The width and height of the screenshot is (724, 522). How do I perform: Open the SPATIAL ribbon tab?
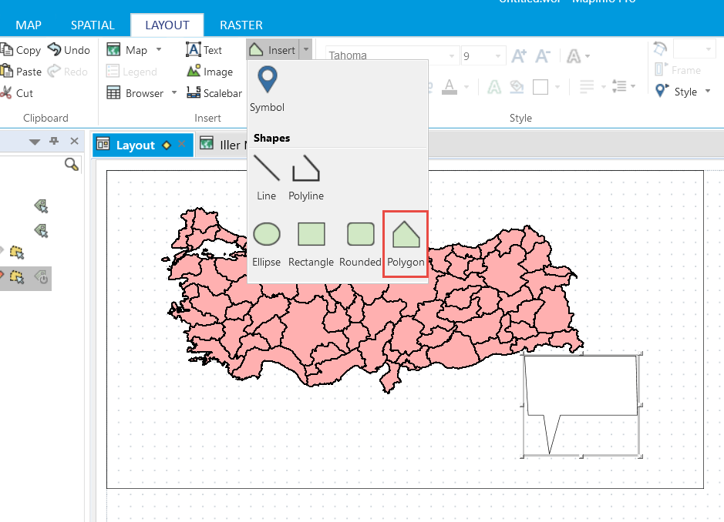click(x=93, y=25)
